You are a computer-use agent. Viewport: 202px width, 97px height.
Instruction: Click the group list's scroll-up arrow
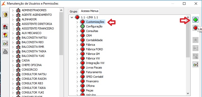tap(61, 10)
